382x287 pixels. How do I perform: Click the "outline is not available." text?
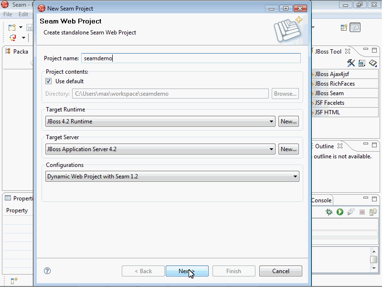point(342,156)
